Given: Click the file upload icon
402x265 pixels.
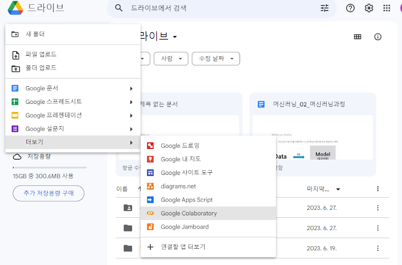Looking at the screenshot, I should pyautogui.click(x=16, y=55).
